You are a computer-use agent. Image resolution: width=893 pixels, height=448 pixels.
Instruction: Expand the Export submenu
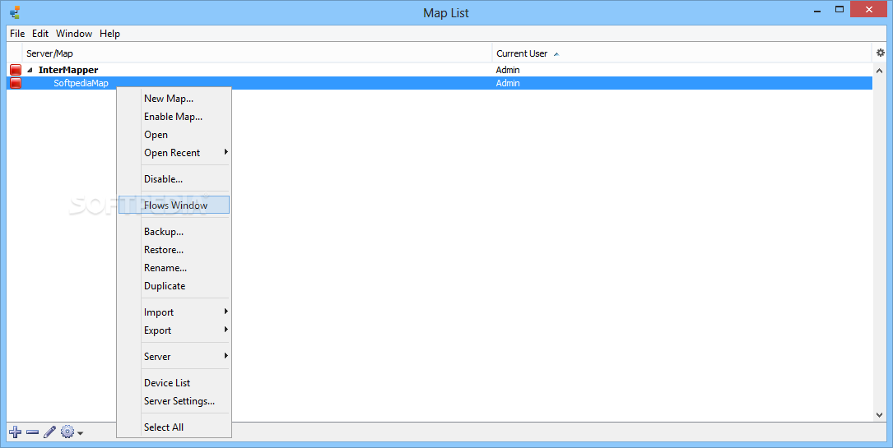(174, 330)
